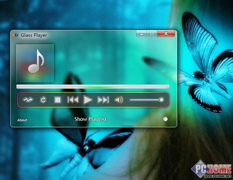Click the volume slider knob
233x180 pixels.
pos(162,100)
